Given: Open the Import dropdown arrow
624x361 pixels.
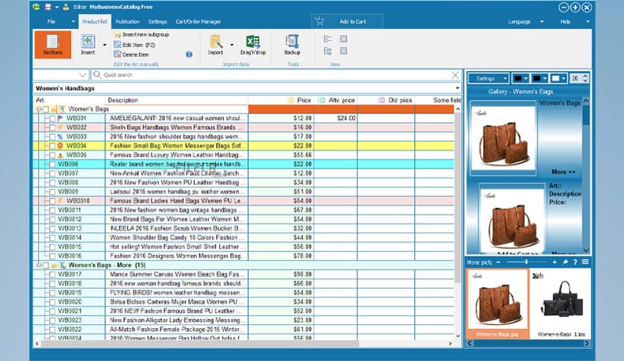Looking at the screenshot, I should point(231,45).
